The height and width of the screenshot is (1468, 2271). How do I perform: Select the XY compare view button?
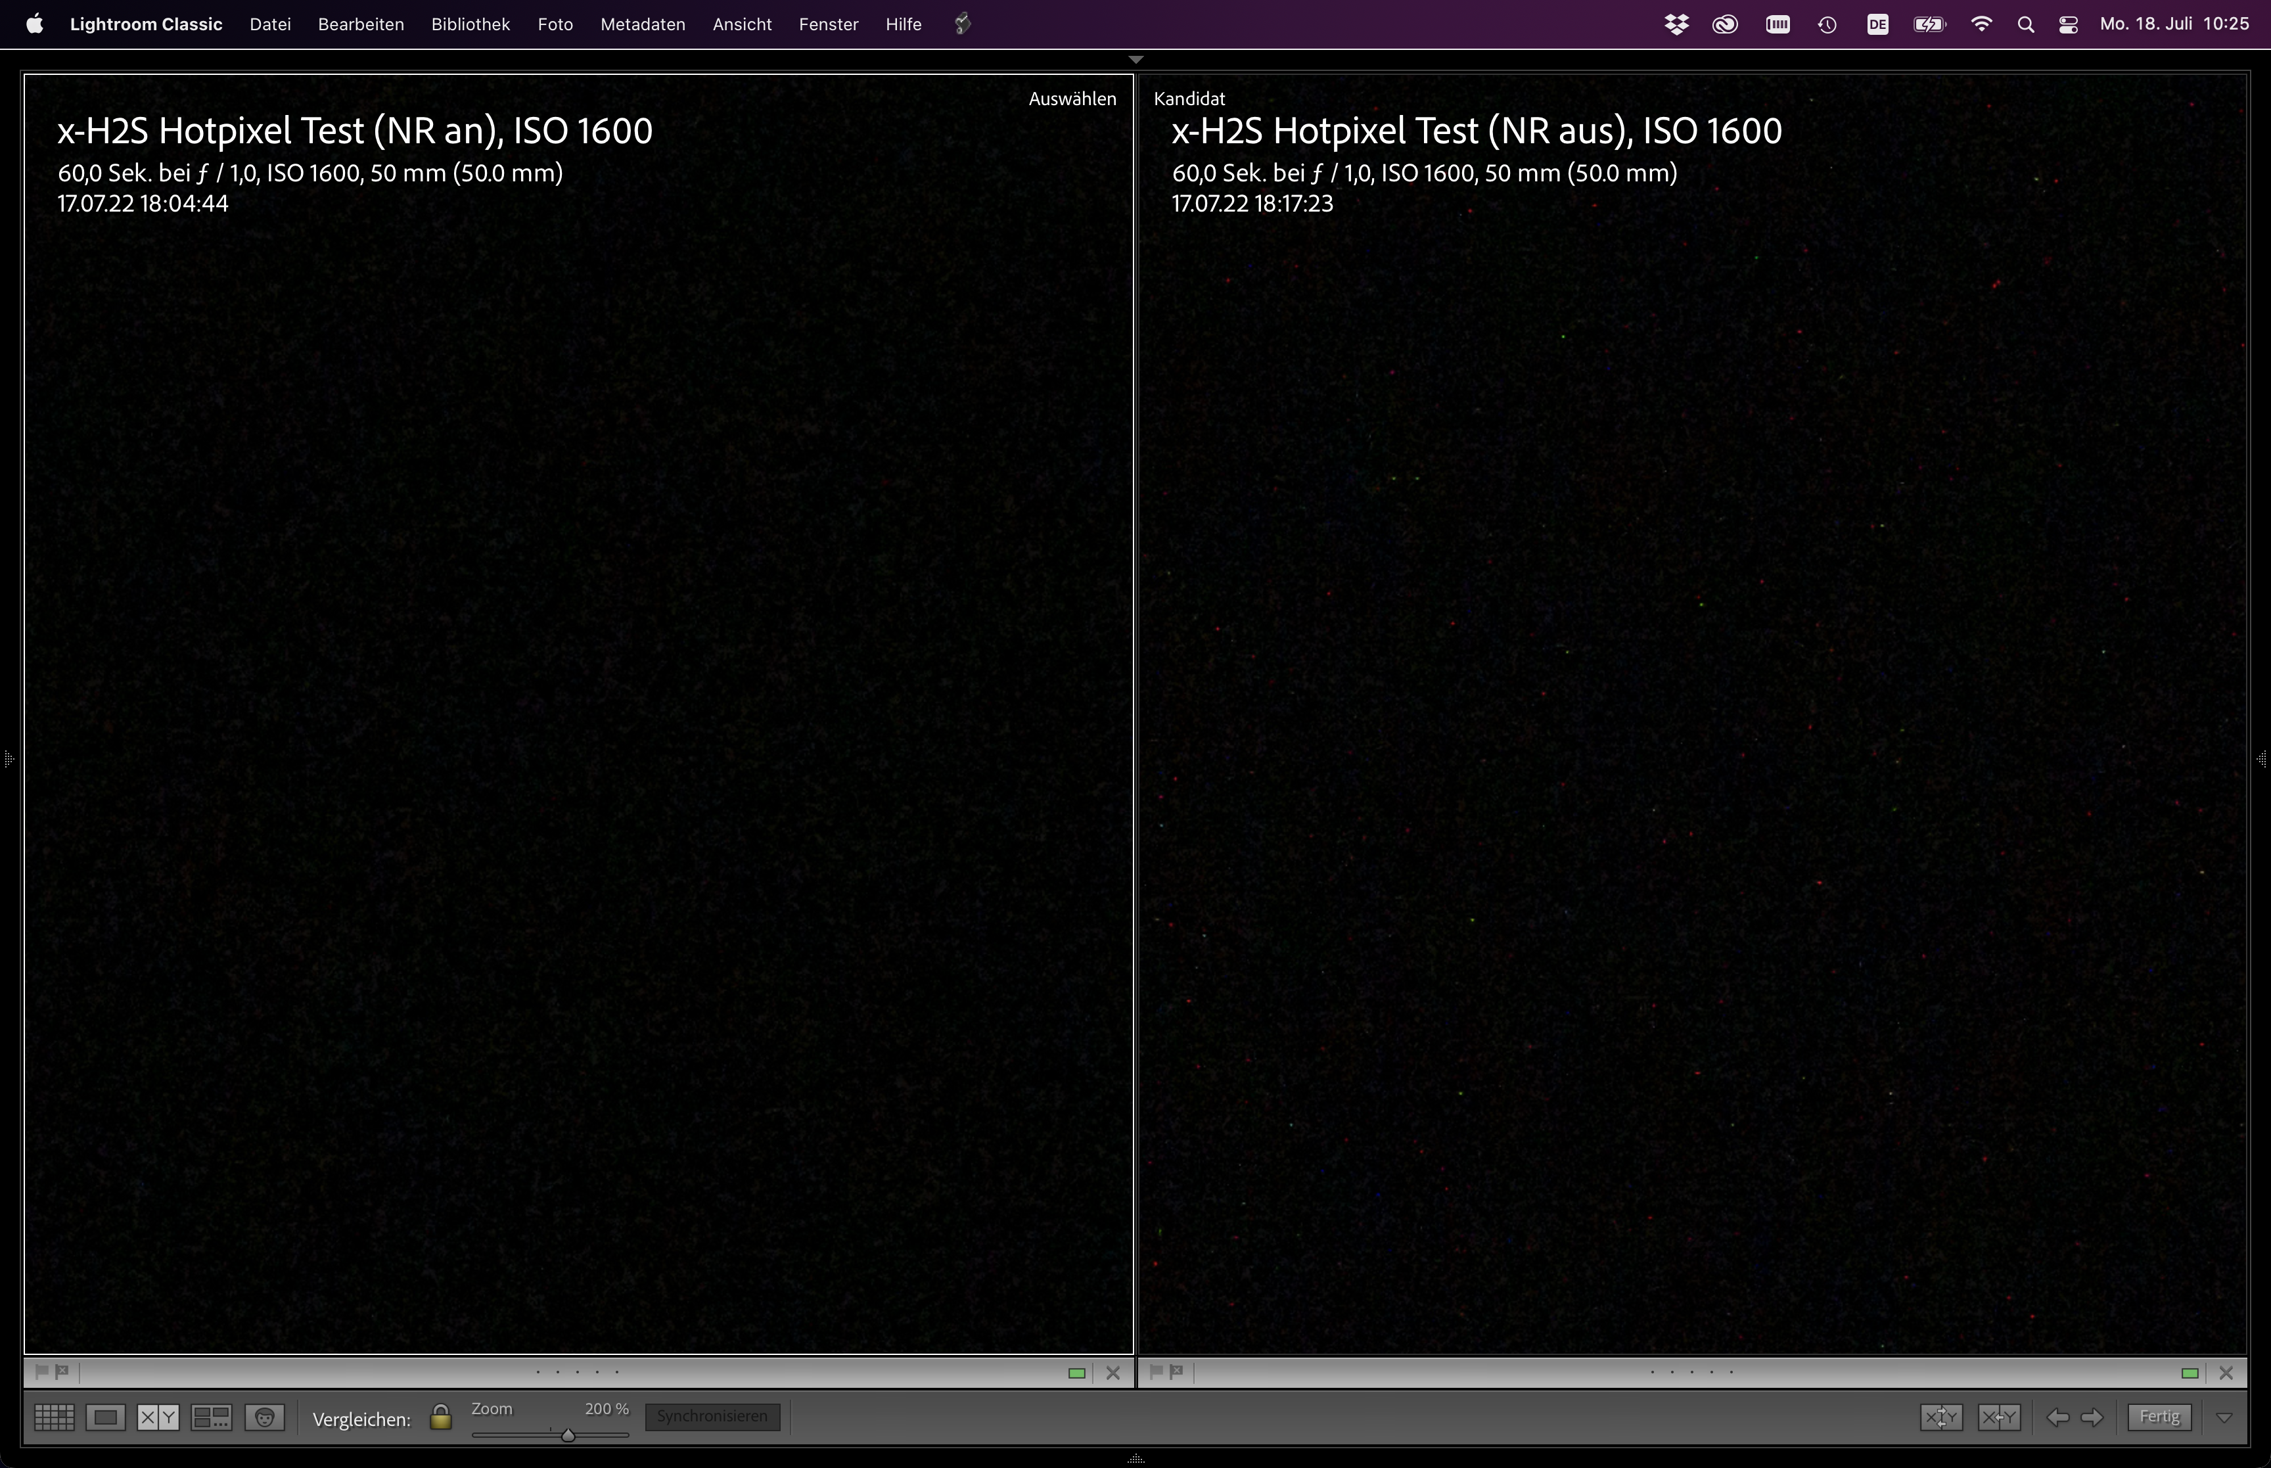tap(158, 1417)
